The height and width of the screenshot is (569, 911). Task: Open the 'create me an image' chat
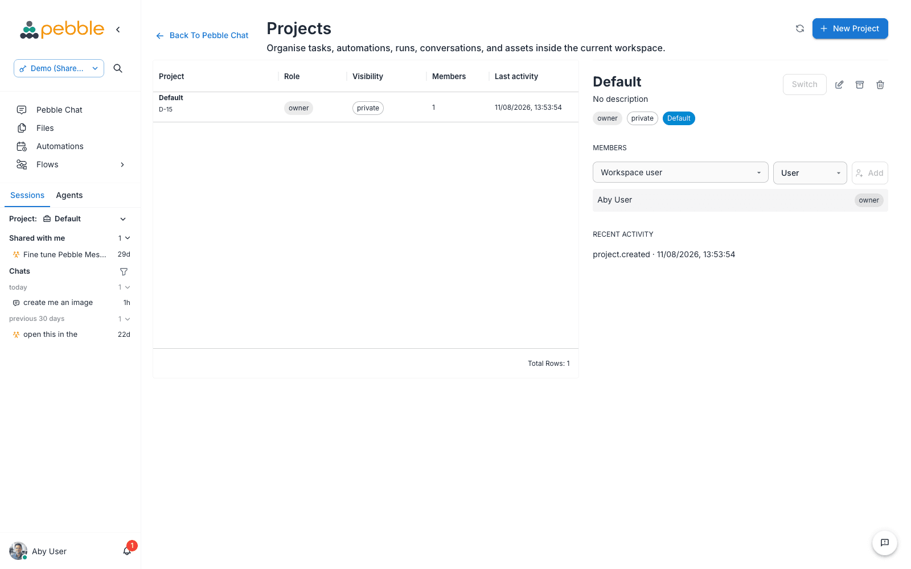pos(71,303)
